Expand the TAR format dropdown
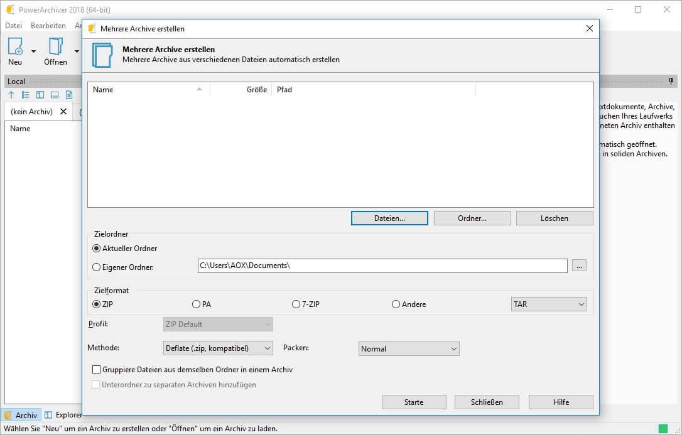This screenshot has width=682, height=435. pyautogui.click(x=549, y=304)
